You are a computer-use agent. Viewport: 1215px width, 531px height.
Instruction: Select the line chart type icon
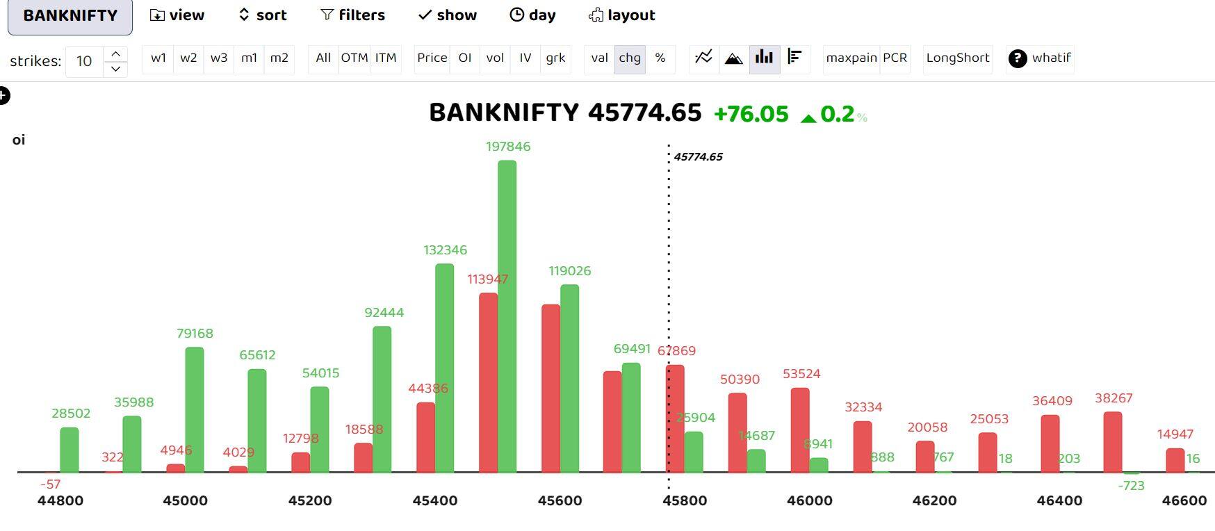[703, 58]
